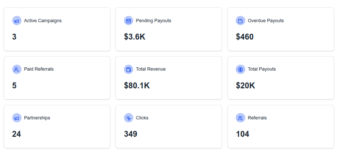Select the Pending Payouts label
The height and width of the screenshot is (156, 343).
click(153, 21)
